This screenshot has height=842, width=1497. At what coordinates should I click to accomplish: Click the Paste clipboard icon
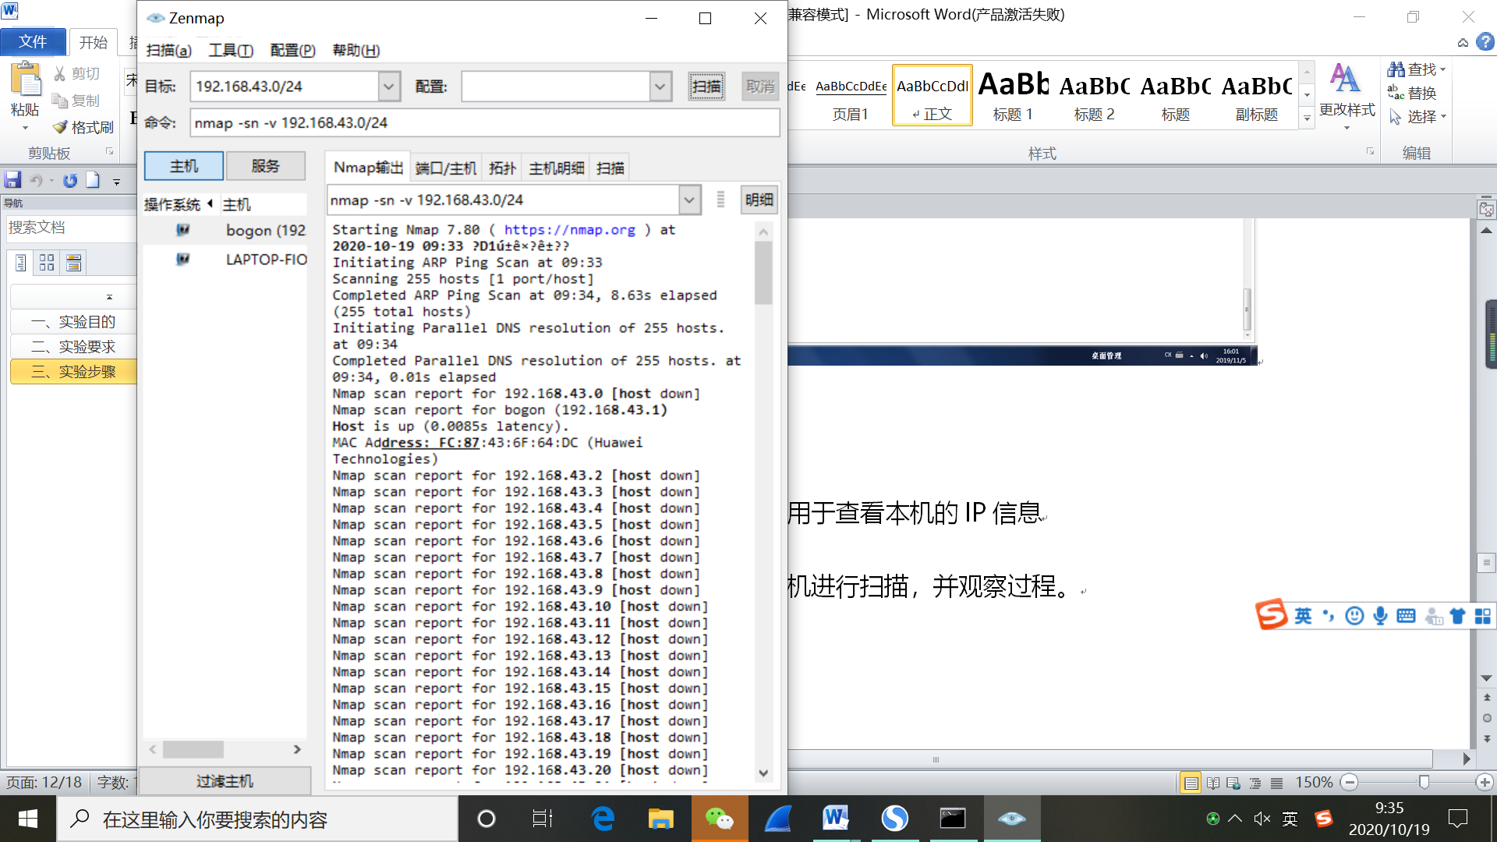point(25,80)
